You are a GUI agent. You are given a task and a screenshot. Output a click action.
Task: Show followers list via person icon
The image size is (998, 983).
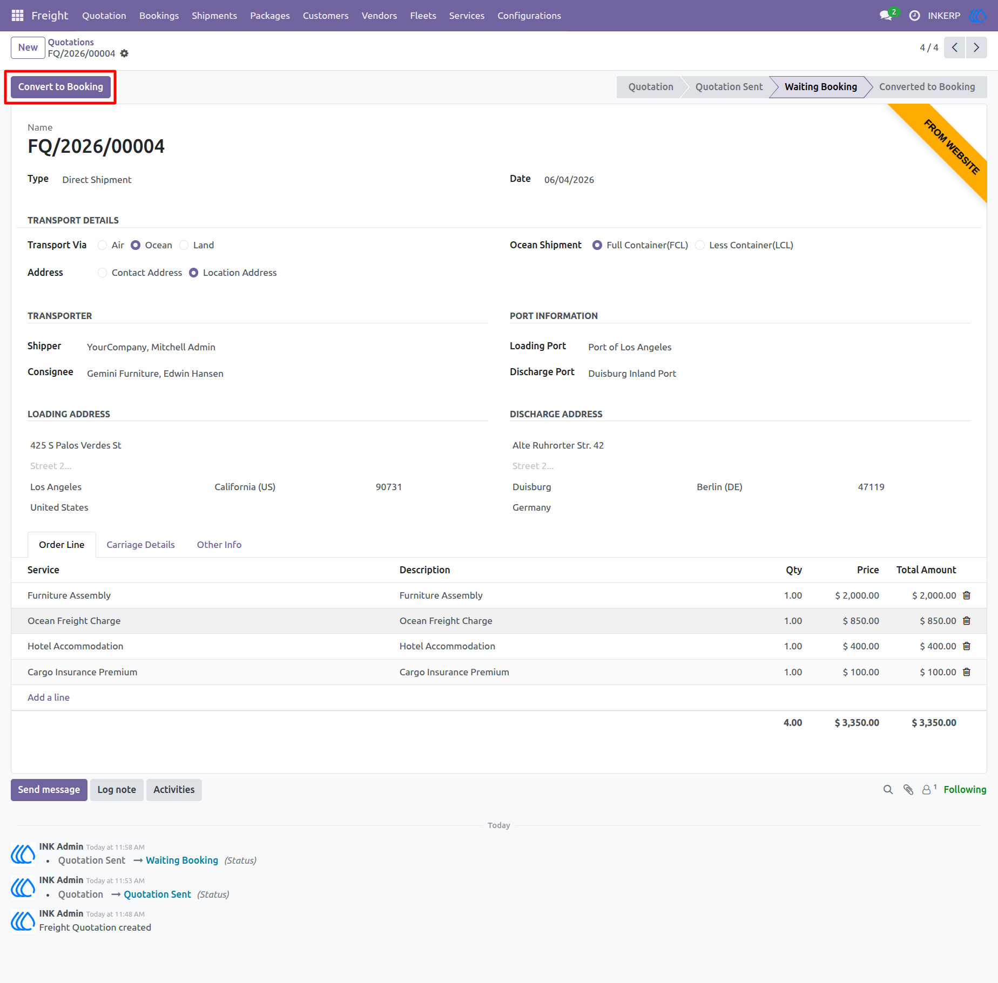click(x=929, y=790)
